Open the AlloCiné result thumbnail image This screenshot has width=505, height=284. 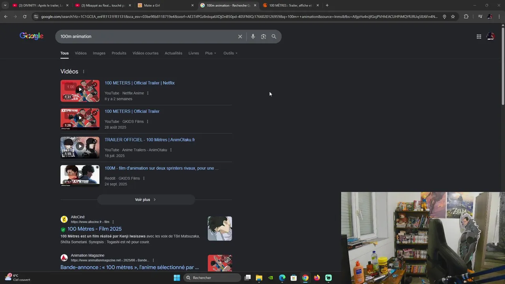(220, 228)
